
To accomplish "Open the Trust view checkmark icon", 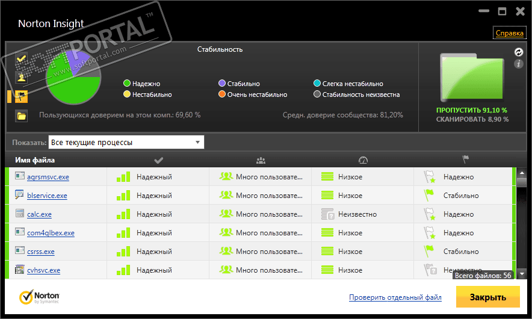I will (x=22, y=58).
